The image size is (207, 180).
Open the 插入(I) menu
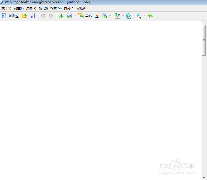pos(43,8)
